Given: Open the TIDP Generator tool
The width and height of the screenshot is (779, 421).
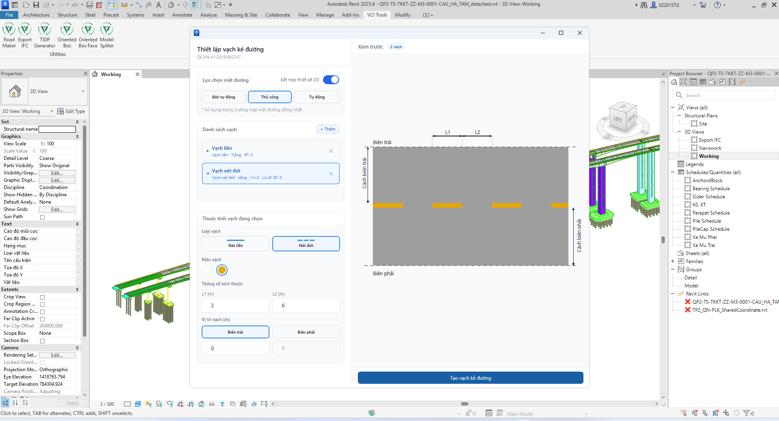Looking at the screenshot, I should [45, 36].
